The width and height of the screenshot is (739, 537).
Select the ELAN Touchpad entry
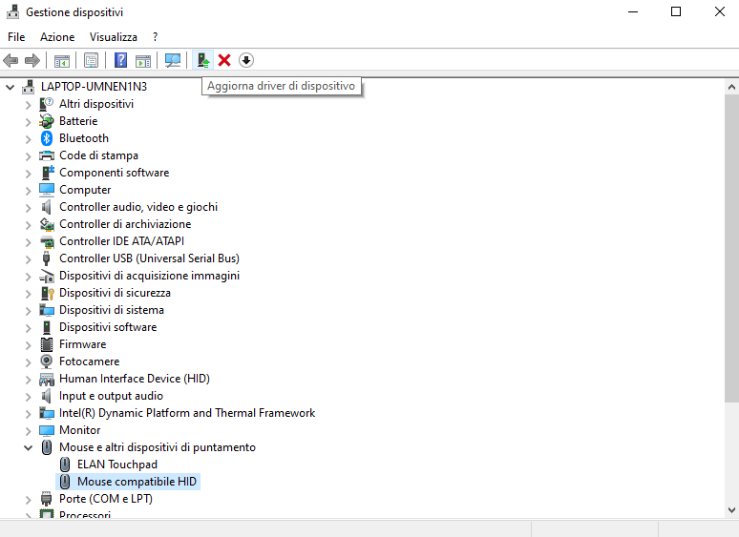pyautogui.click(x=117, y=465)
